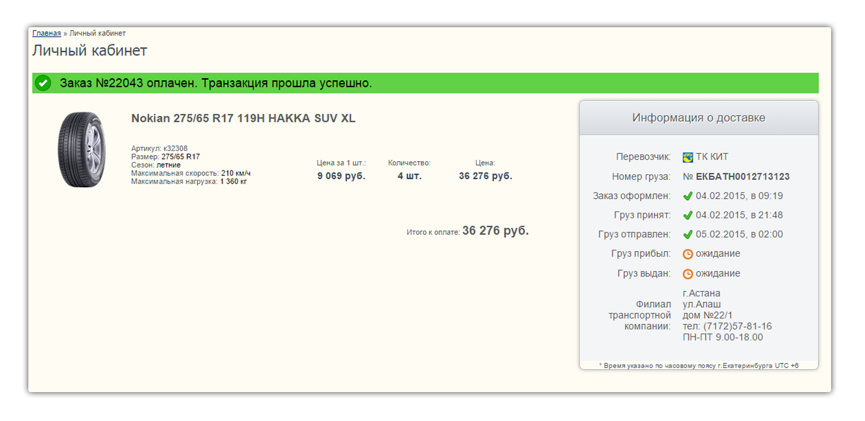This screenshot has width=865, height=421.
Task: Click the ТК КИТ carrier logo icon
Action: click(x=688, y=157)
